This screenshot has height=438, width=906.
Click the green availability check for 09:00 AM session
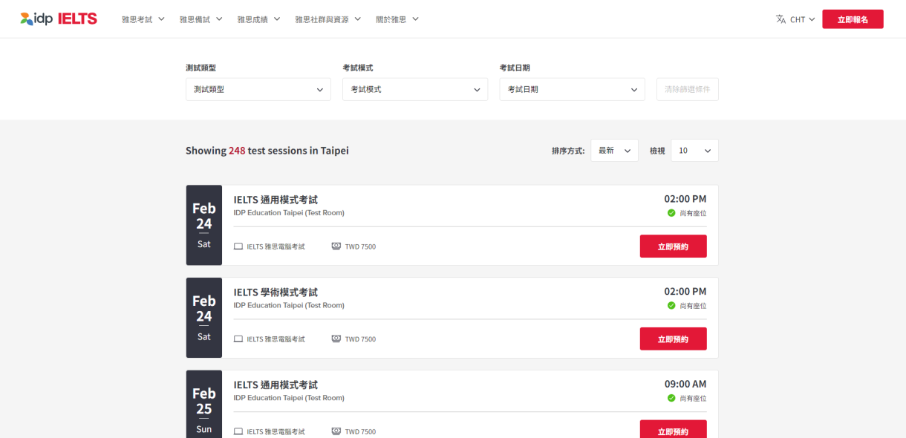671,399
